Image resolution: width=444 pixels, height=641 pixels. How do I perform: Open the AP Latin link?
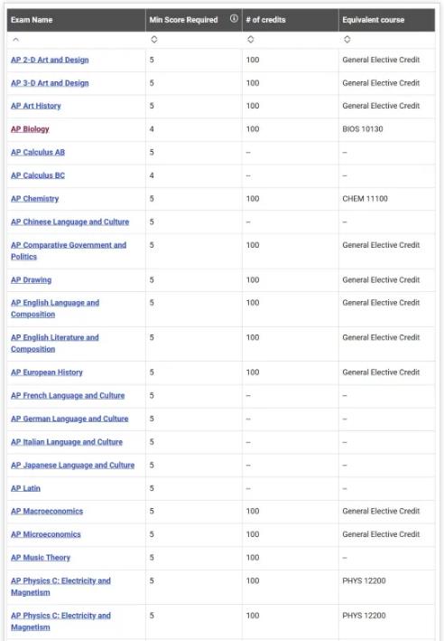click(25, 488)
